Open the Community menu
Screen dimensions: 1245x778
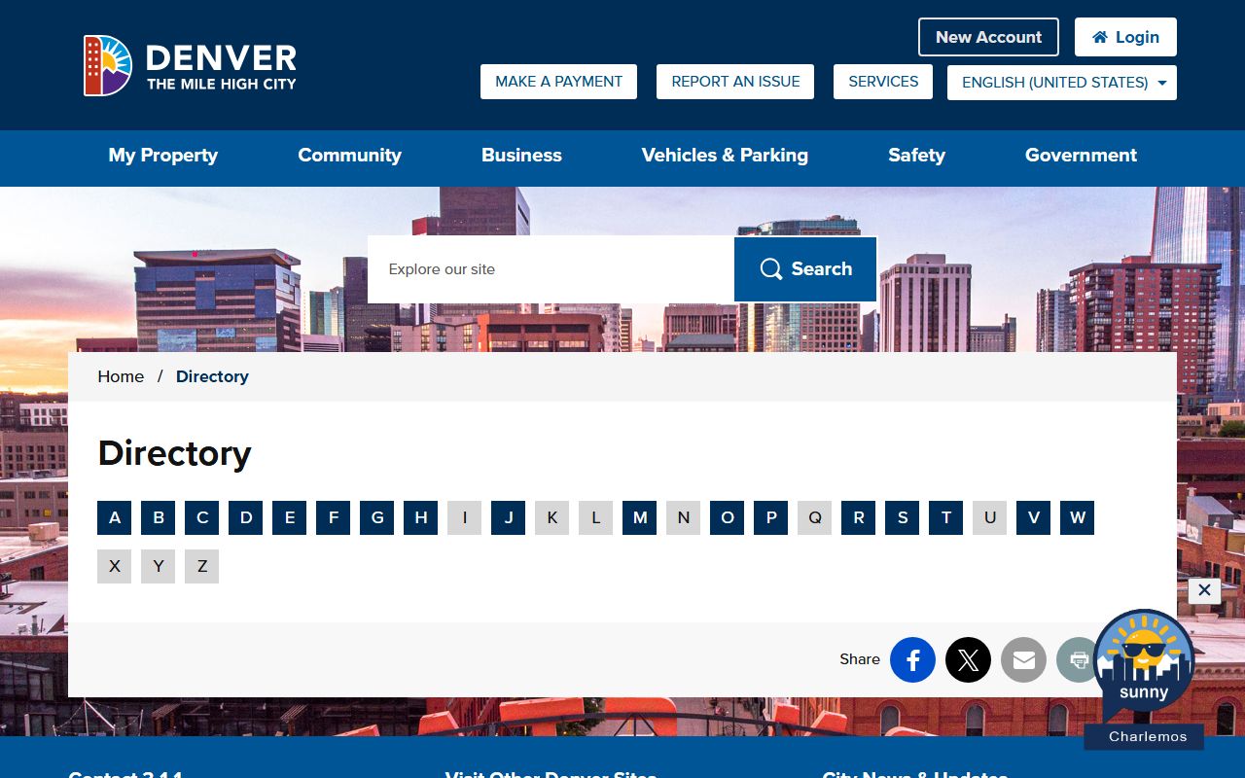click(x=349, y=156)
